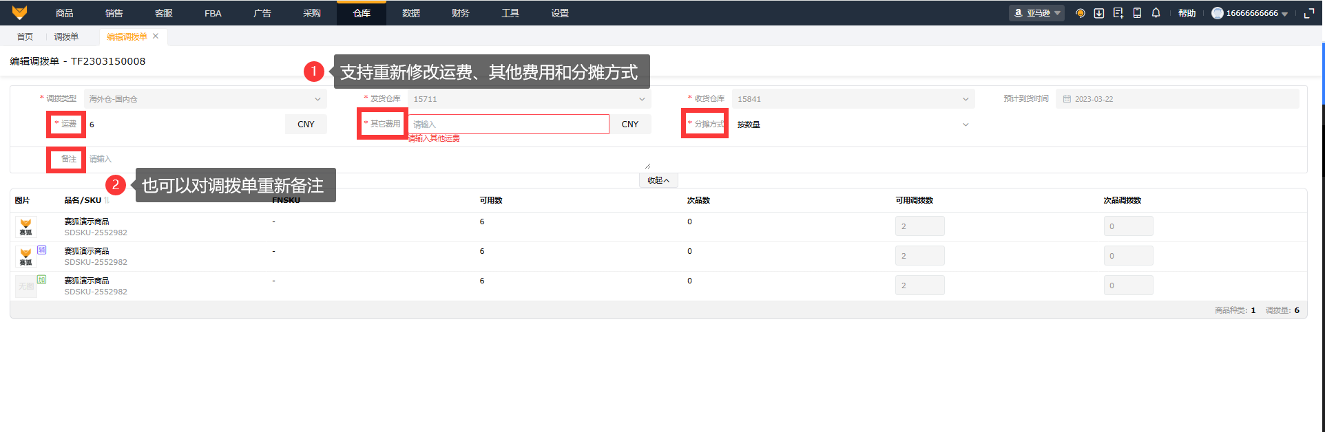
Task: Open the 仓库 menu
Action: tap(362, 13)
